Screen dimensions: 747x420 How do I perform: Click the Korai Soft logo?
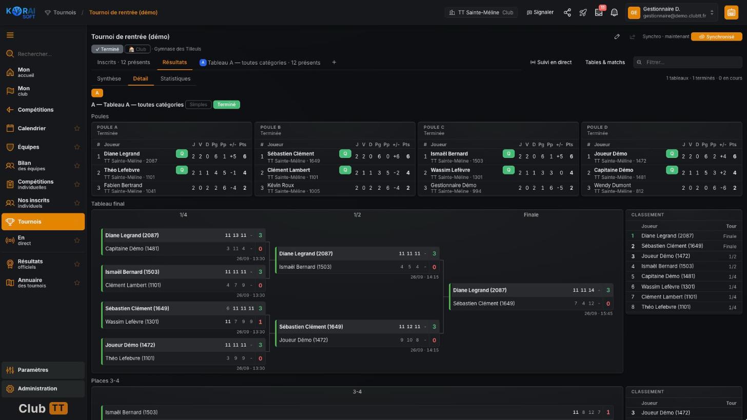21,12
